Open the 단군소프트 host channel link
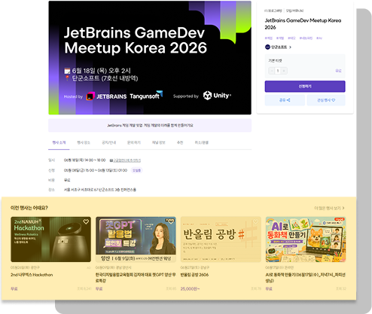The image size is (372, 314). coord(278,47)
